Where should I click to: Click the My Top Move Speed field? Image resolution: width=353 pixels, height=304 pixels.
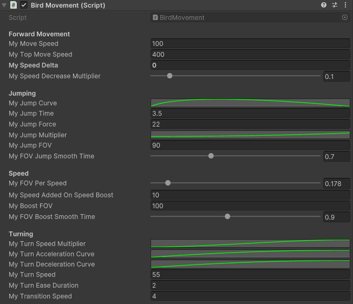[x=250, y=55]
